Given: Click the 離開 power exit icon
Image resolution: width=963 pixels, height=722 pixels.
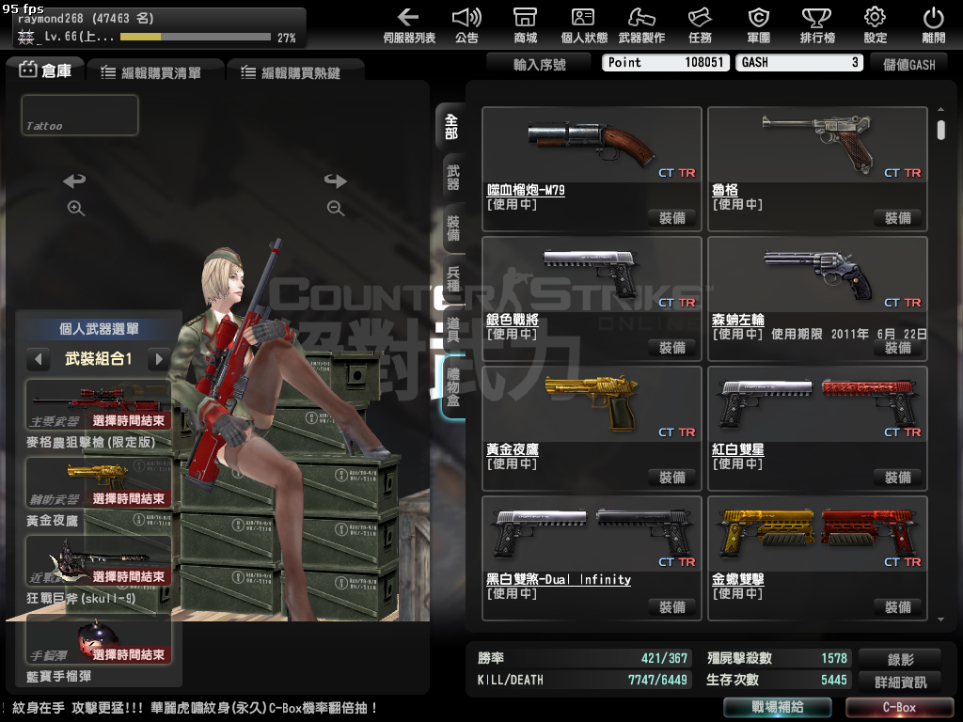Looking at the screenshot, I should point(934,25).
